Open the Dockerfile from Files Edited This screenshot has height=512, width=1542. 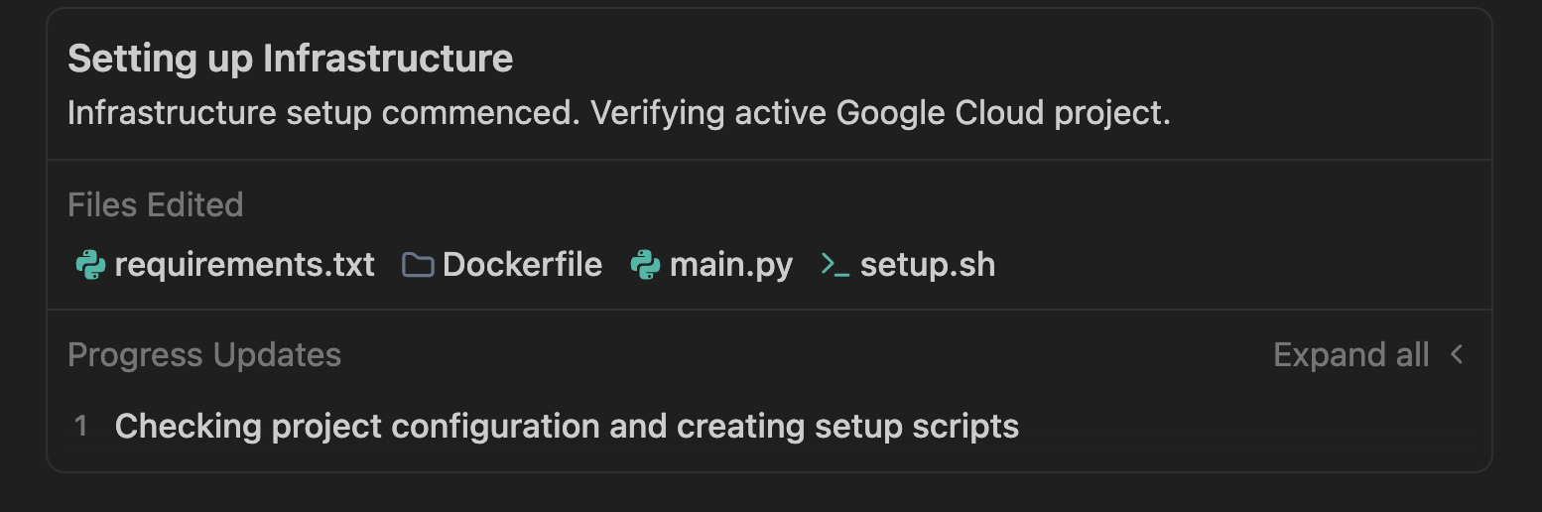pyautogui.click(x=522, y=265)
